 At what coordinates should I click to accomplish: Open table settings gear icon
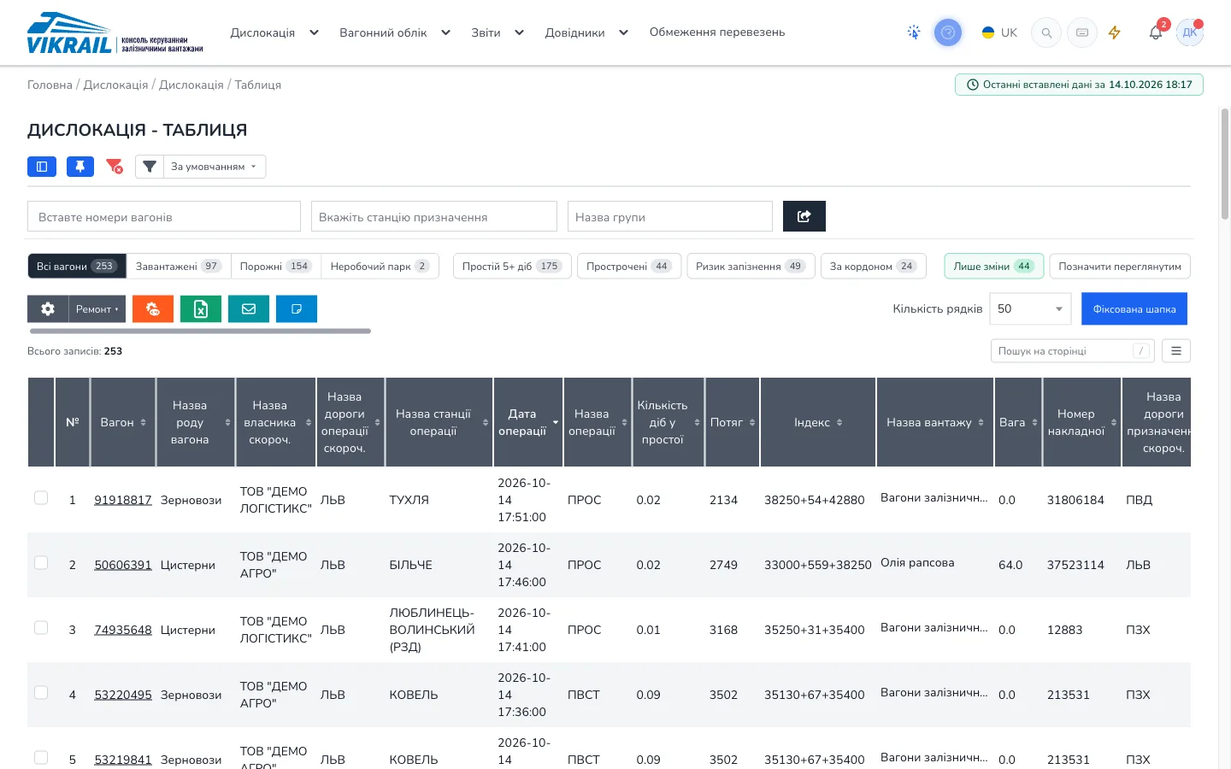coord(48,309)
